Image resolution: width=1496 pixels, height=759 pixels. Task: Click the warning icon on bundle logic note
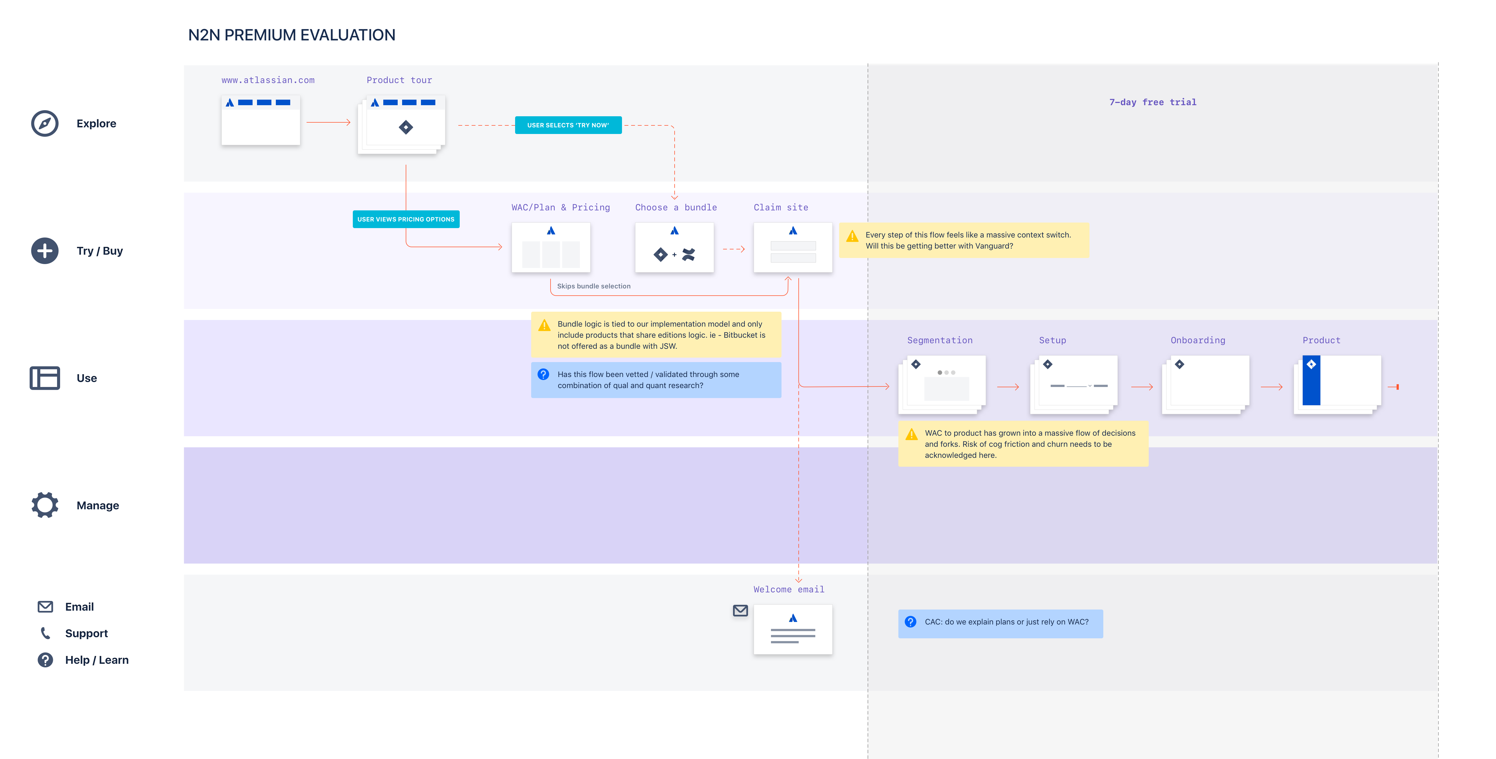point(544,326)
